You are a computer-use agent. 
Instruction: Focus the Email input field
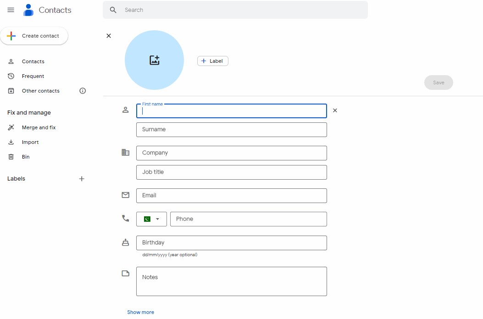pyautogui.click(x=231, y=196)
